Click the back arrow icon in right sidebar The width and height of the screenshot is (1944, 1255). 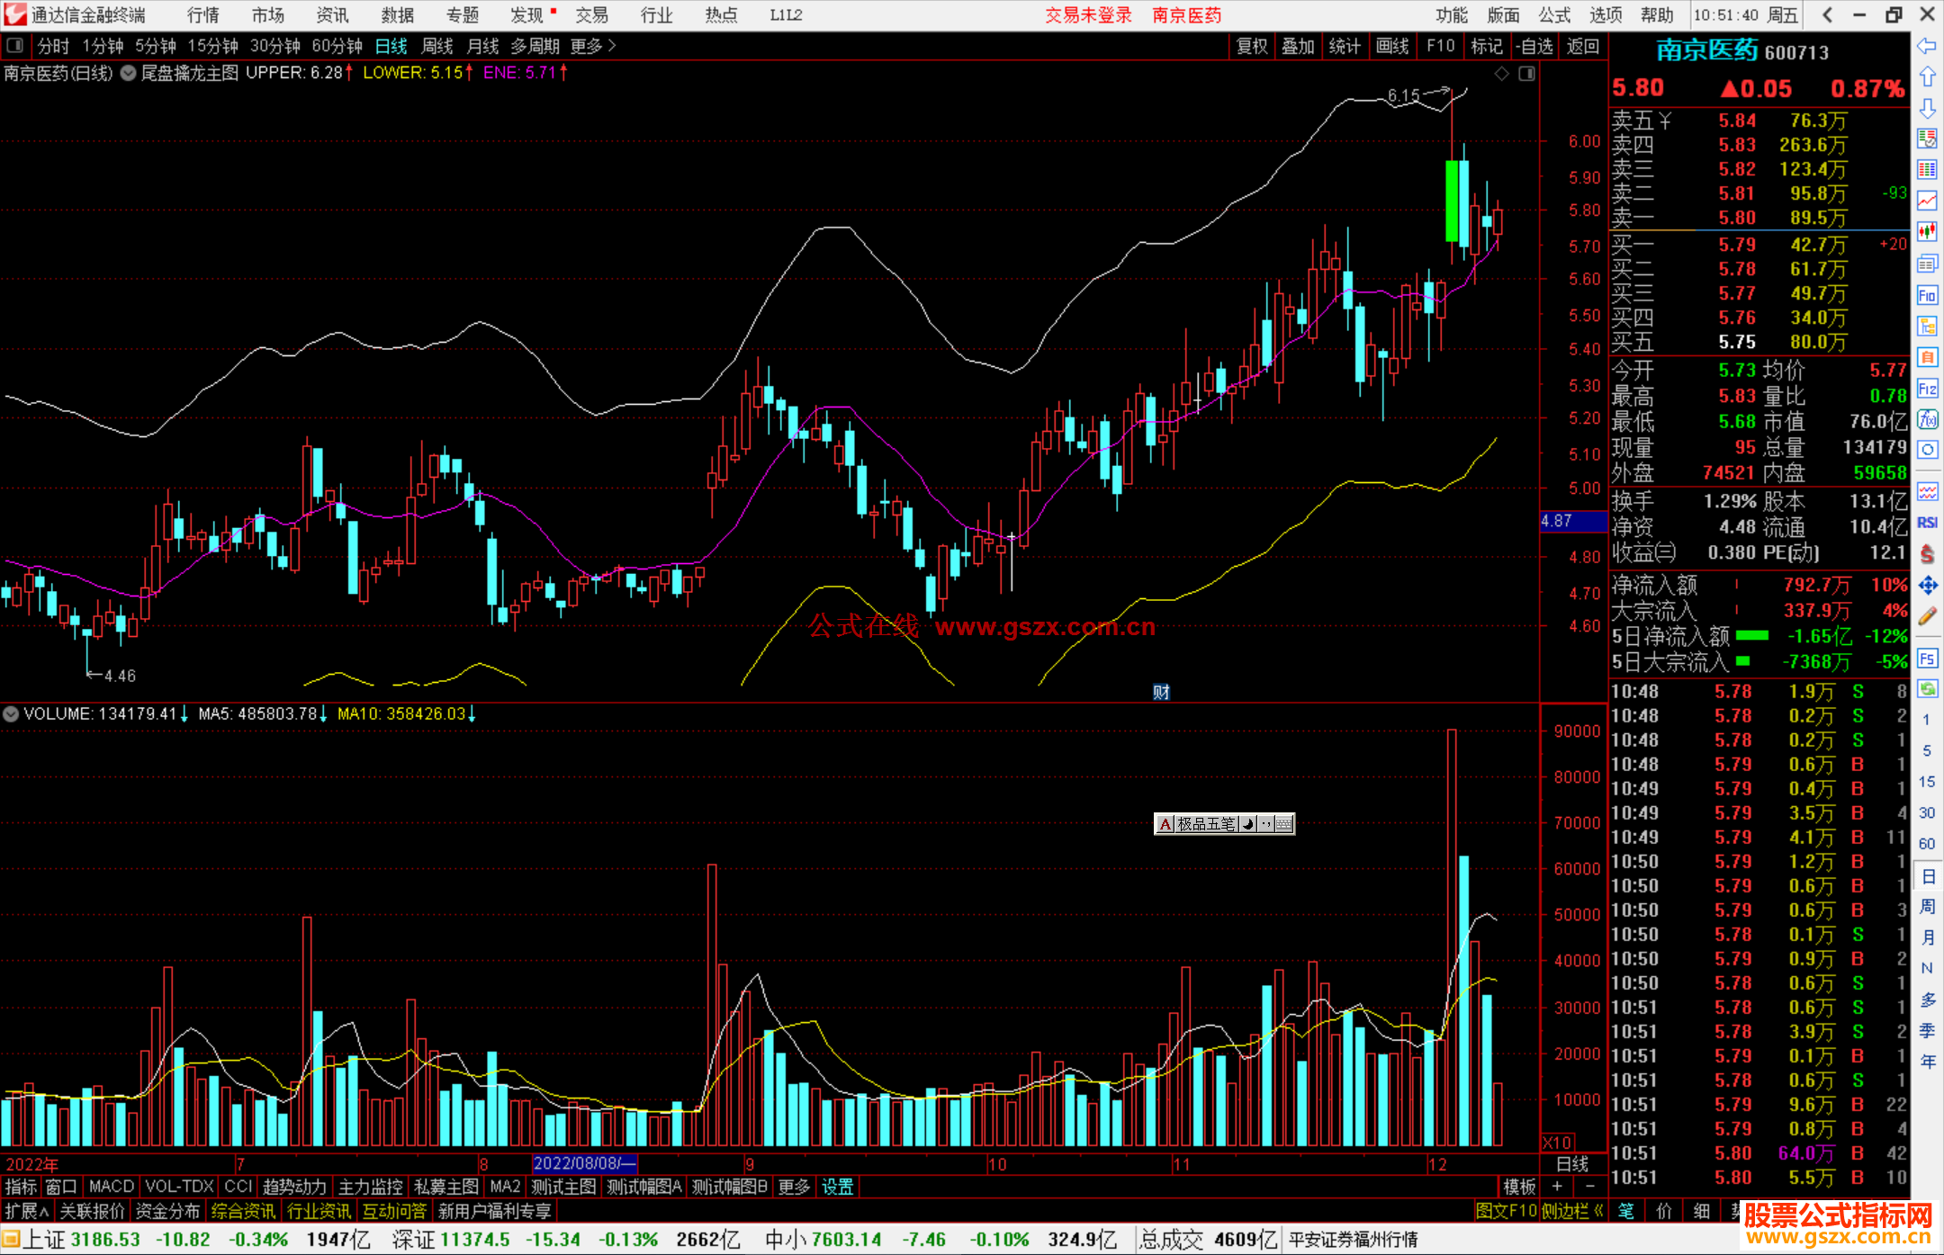click(x=1927, y=46)
